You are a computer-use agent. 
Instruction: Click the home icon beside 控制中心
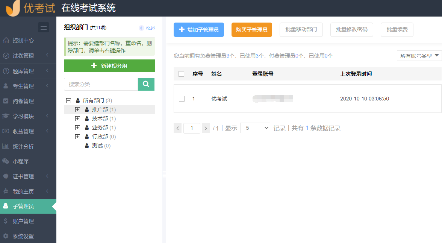6,40
